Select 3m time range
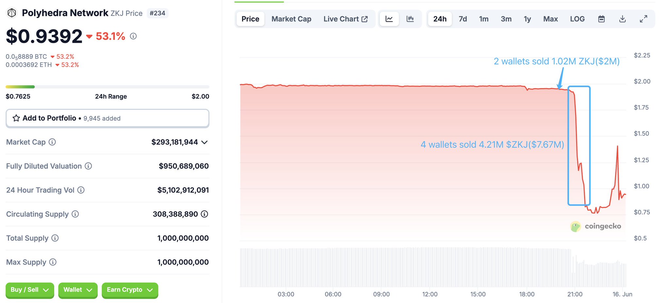 coord(506,19)
